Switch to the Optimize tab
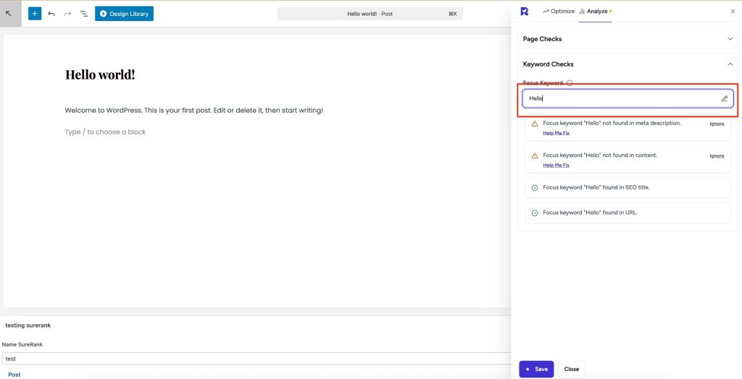The image size is (742, 379). 559,12
